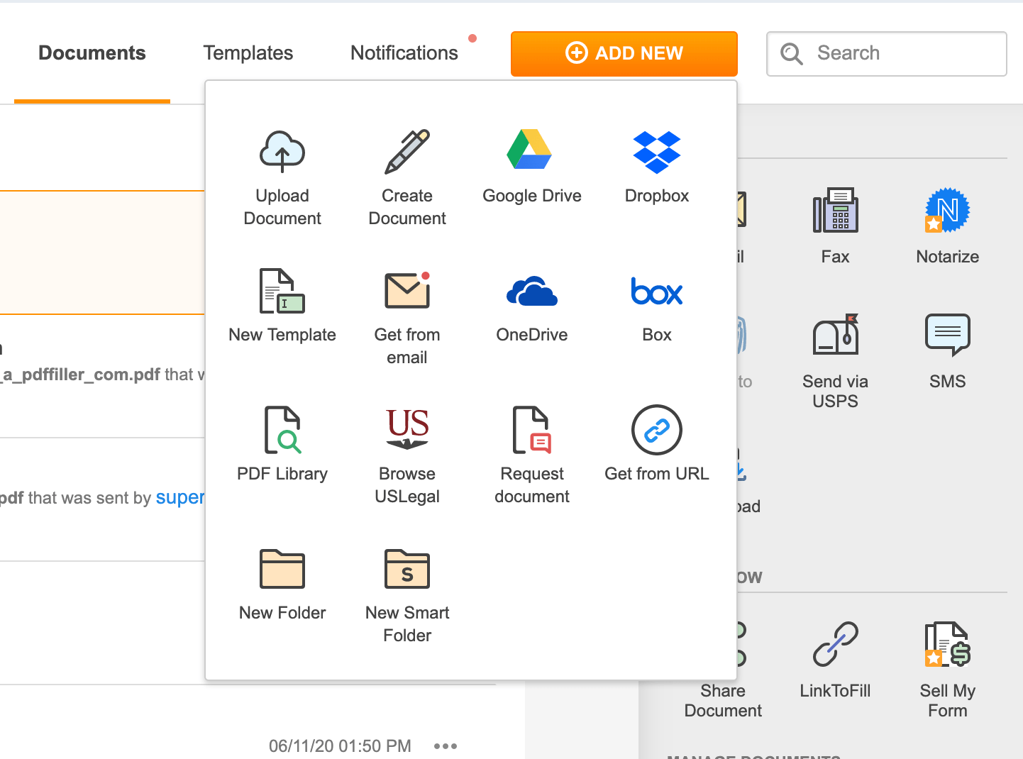1023x759 pixels.
Task: Click the magnifier icon in Search box
Action: 791,54
